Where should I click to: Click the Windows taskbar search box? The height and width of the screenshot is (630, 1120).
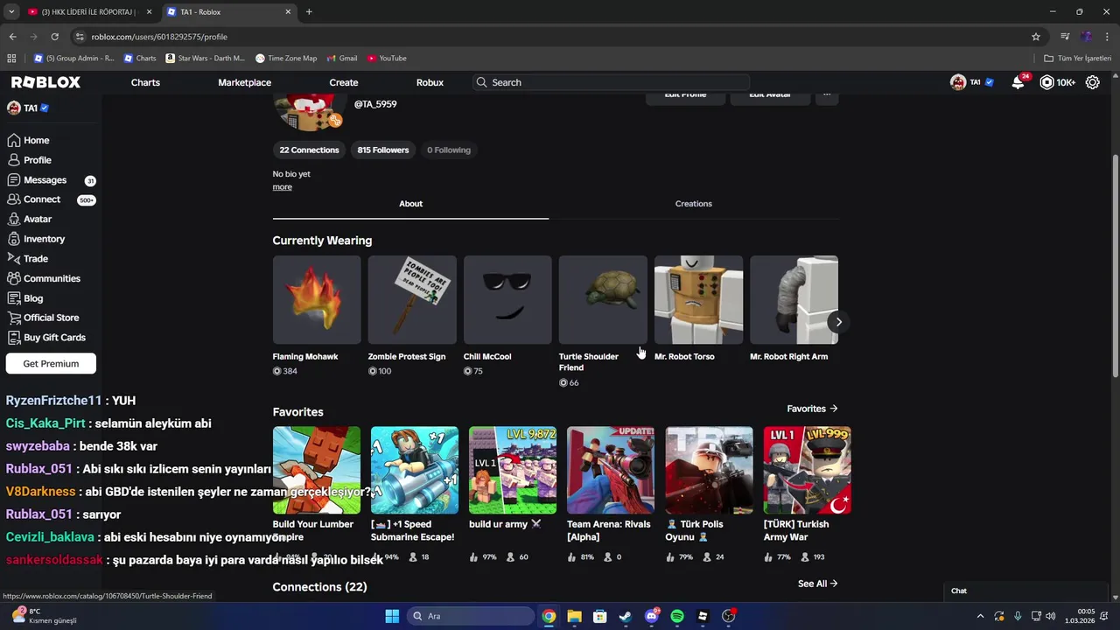click(471, 616)
